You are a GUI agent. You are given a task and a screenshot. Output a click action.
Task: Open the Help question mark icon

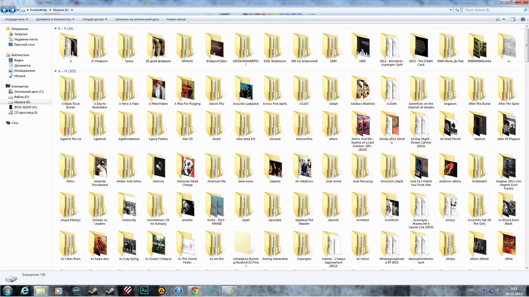(x=523, y=19)
